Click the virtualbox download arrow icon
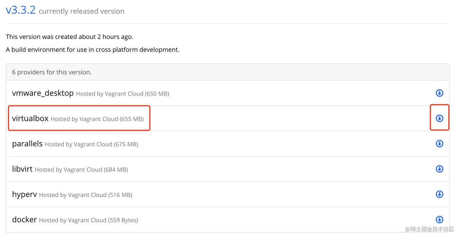 (x=439, y=118)
